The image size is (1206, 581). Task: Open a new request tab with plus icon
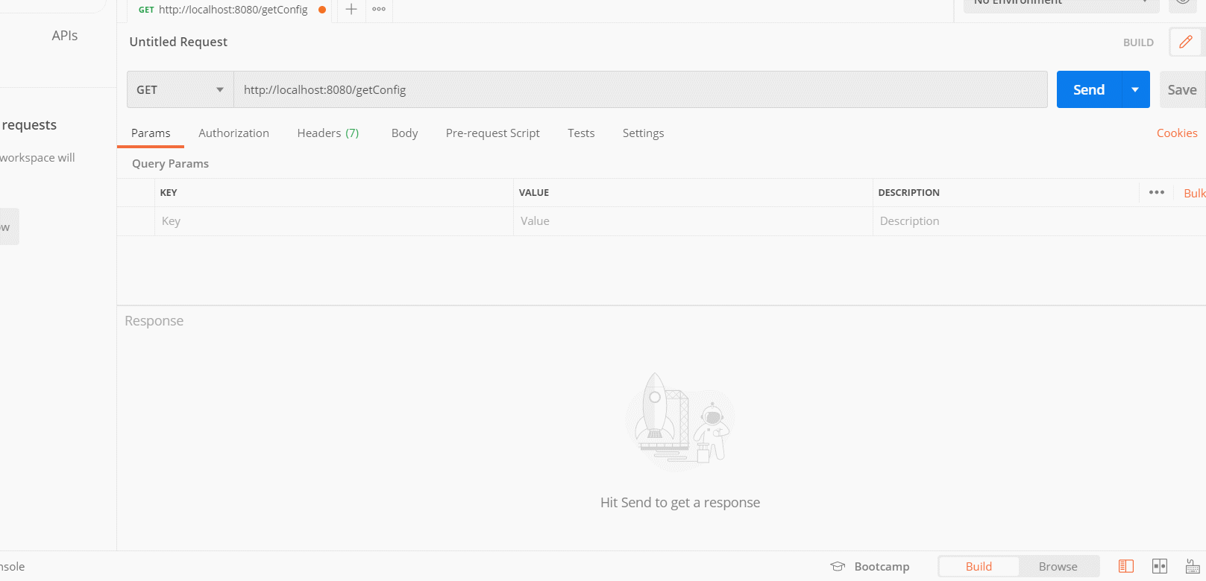pos(351,10)
